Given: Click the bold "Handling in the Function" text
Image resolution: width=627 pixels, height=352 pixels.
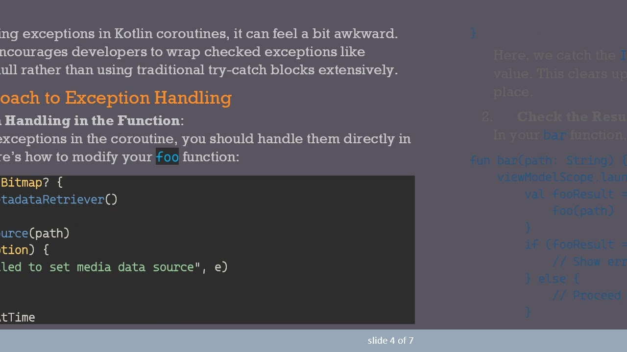Looking at the screenshot, I should [x=92, y=120].
